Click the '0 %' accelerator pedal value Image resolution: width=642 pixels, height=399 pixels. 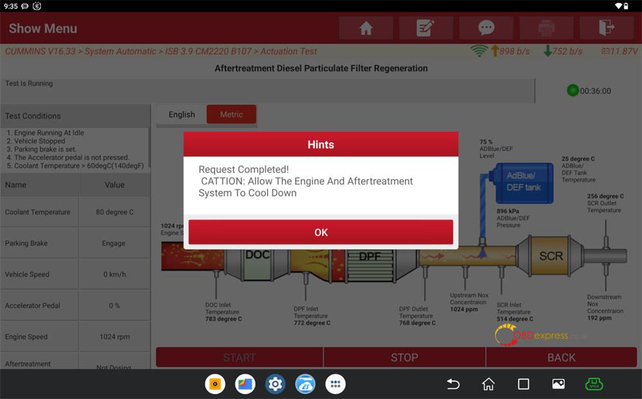[115, 305]
